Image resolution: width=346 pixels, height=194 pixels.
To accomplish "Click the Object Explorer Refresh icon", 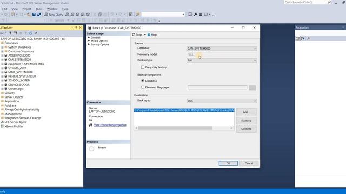I will [31, 33].
